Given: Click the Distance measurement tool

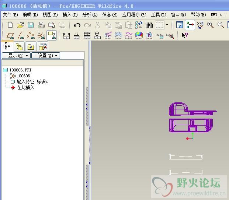Looking at the screenshot, I should click(x=66, y=36).
